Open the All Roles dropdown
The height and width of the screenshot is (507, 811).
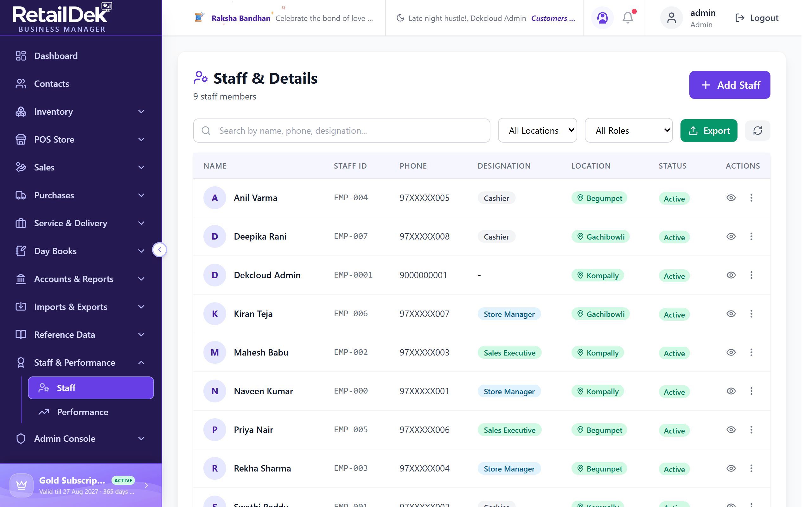tap(628, 131)
